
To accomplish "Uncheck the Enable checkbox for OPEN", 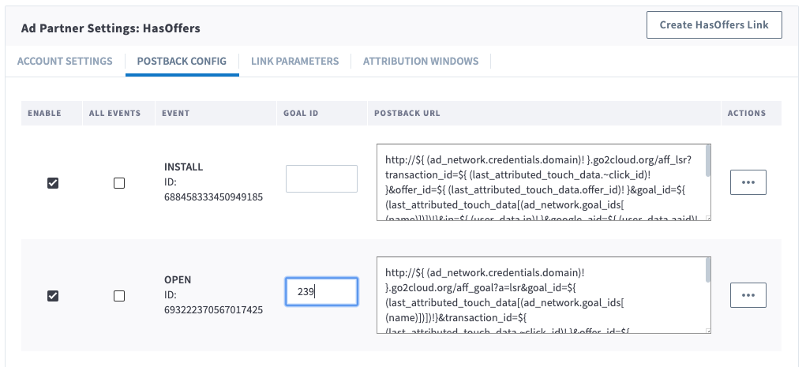I will pyautogui.click(x=52, y=295).
